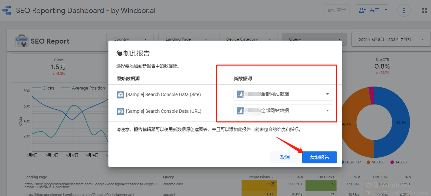Click the SEO Report briefcase icon
The image size is (431, 196).
point(21,41)
